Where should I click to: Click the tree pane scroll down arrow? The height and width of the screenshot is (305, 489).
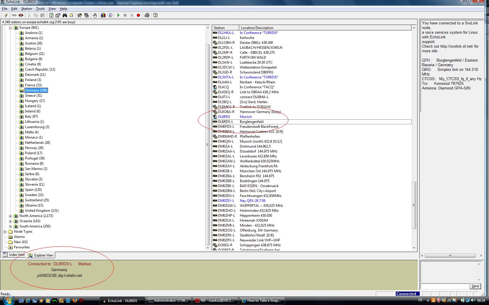coord(208,248)
